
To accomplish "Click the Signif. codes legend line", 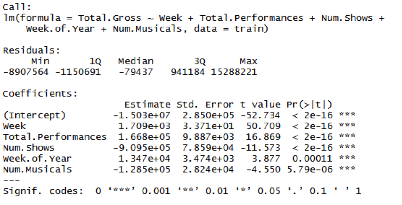I will click(182, 191).
